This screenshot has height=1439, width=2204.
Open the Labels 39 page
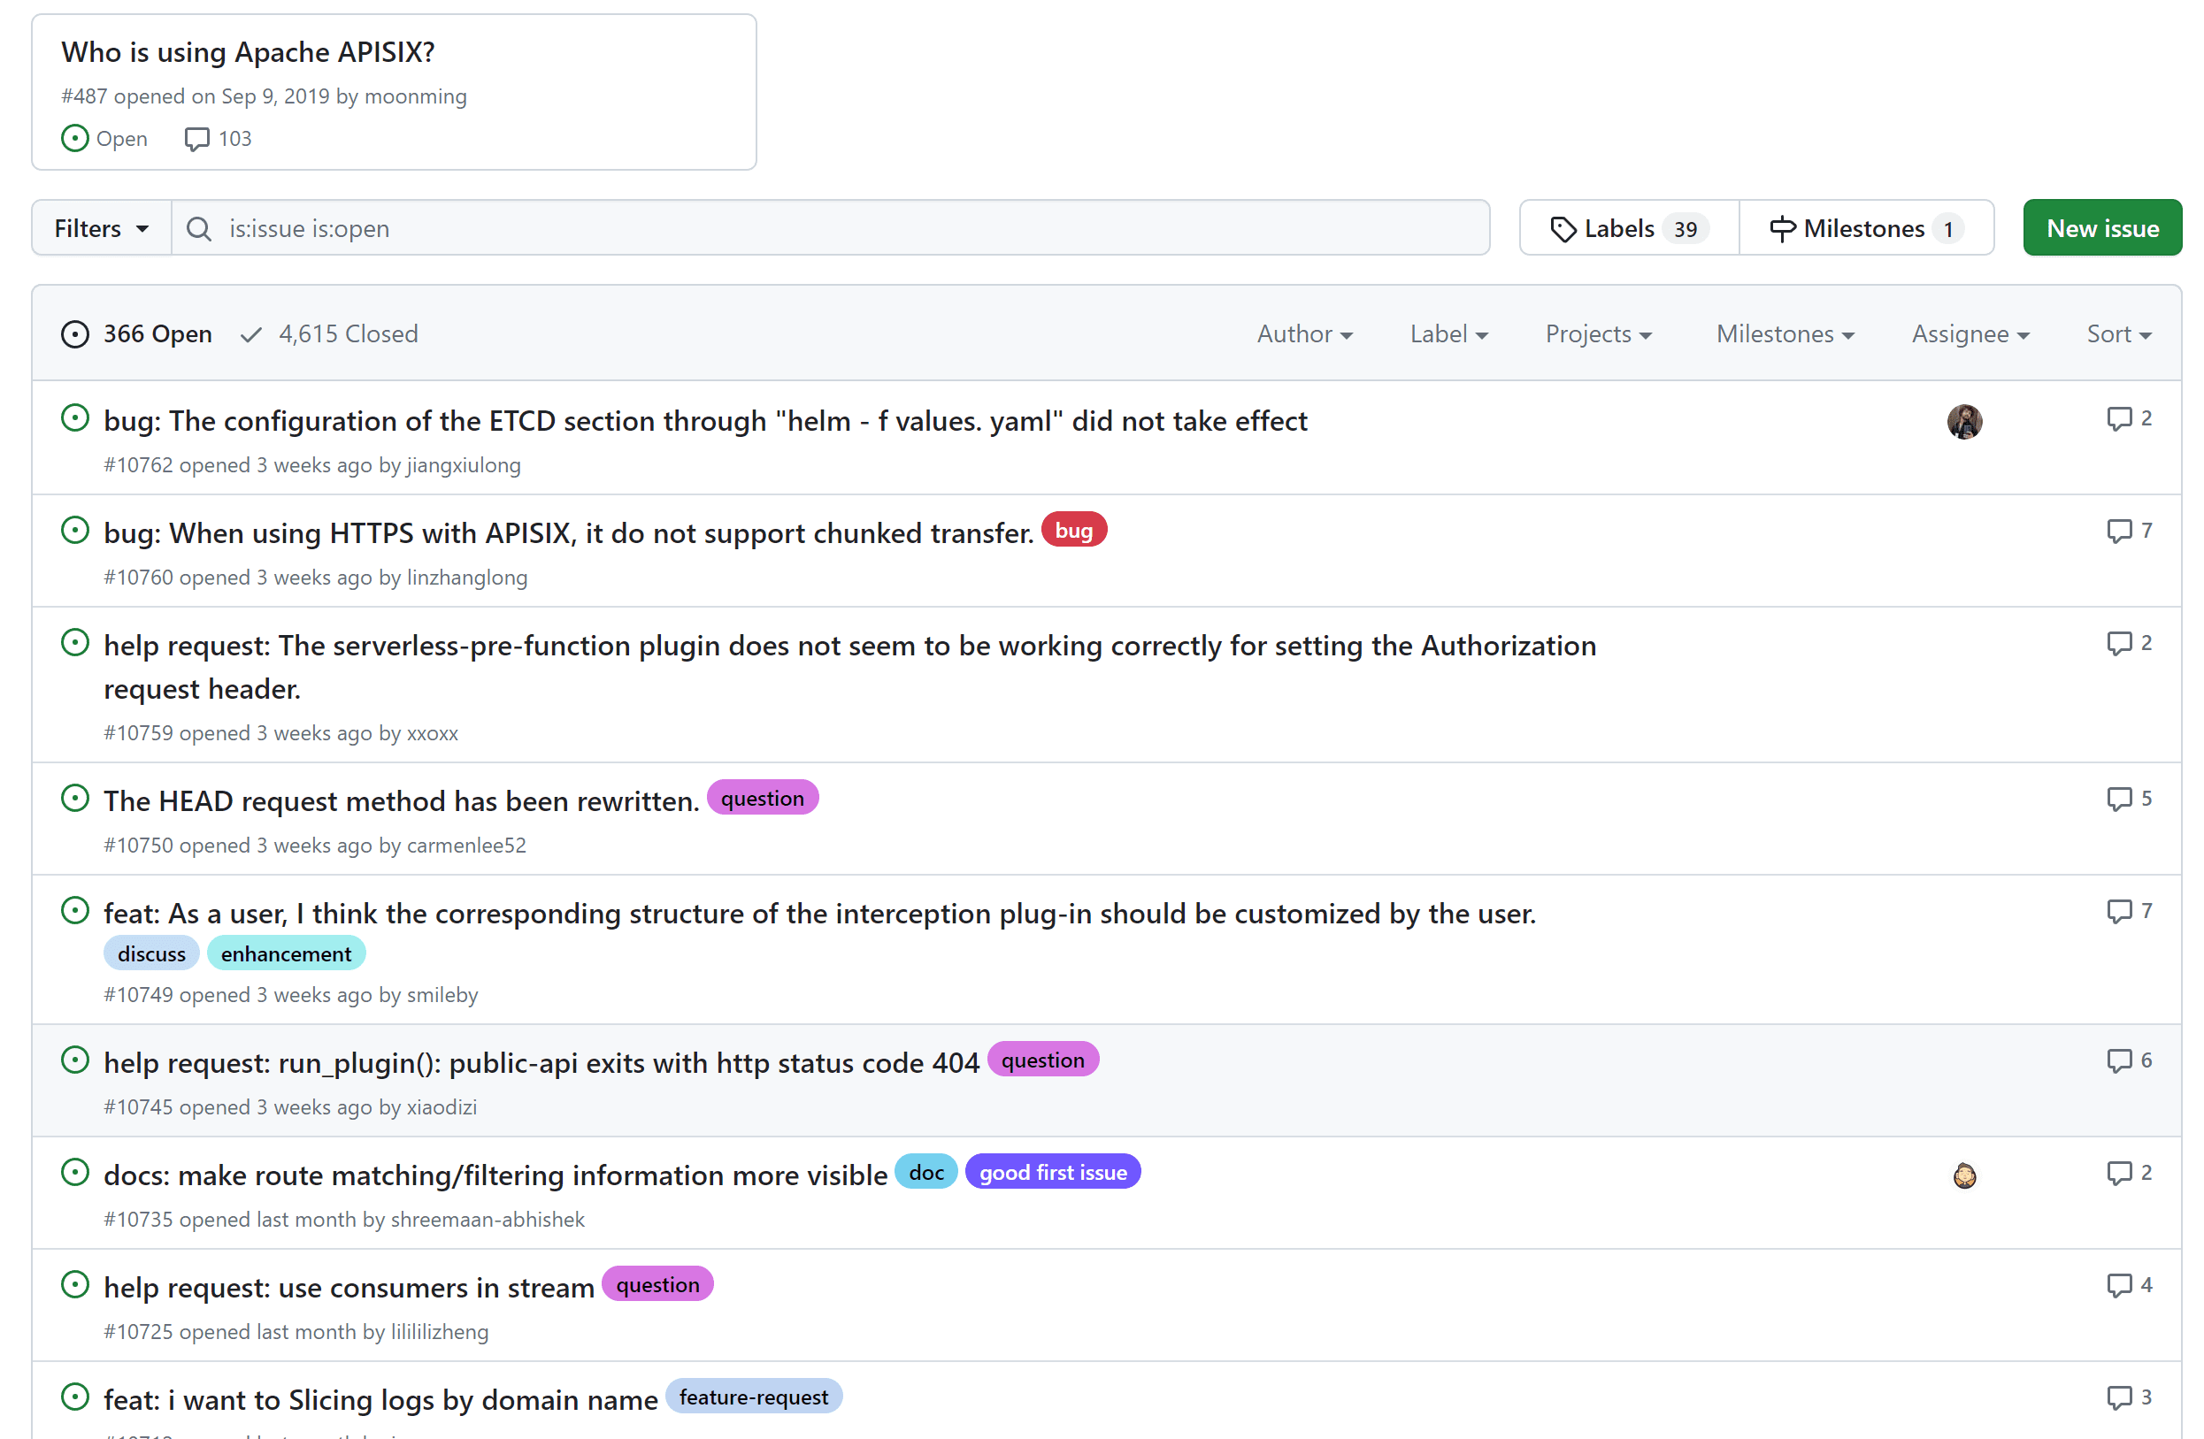pyautogui.click(x=1629, y=227)
